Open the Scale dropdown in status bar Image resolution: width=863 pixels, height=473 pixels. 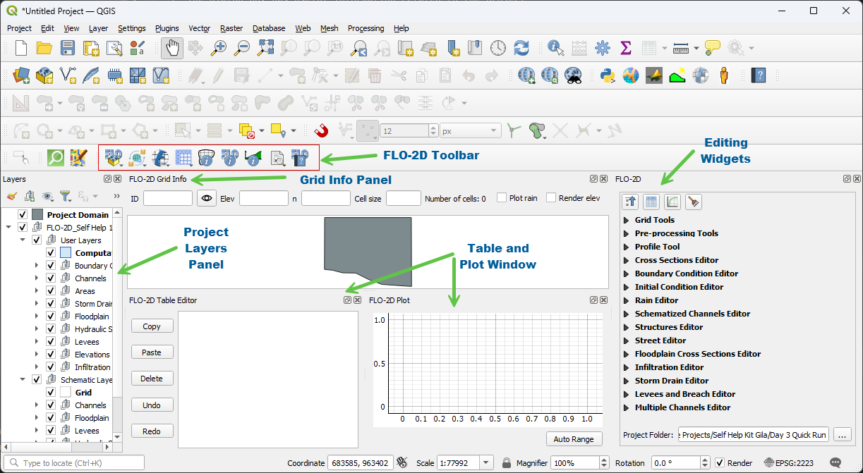coord(485,463)
